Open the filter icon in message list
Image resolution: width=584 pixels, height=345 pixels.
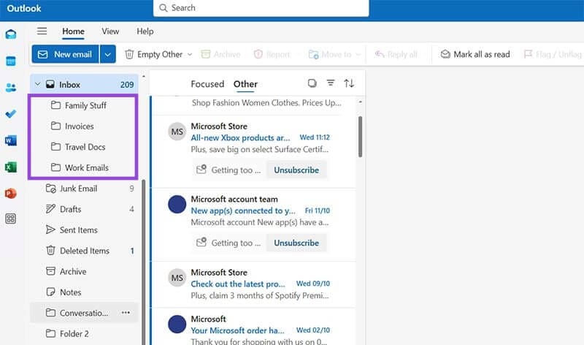point(331,83)
